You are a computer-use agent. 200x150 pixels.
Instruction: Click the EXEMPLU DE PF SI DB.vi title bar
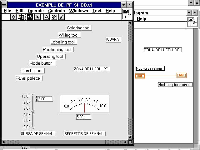64,5
